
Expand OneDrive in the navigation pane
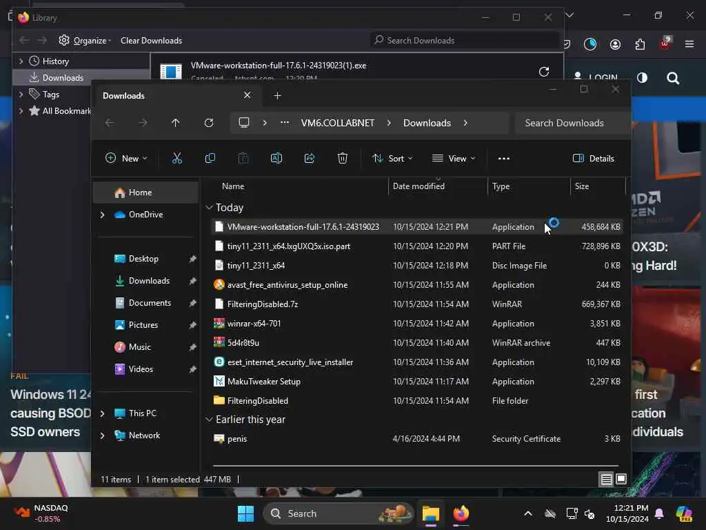103,215
